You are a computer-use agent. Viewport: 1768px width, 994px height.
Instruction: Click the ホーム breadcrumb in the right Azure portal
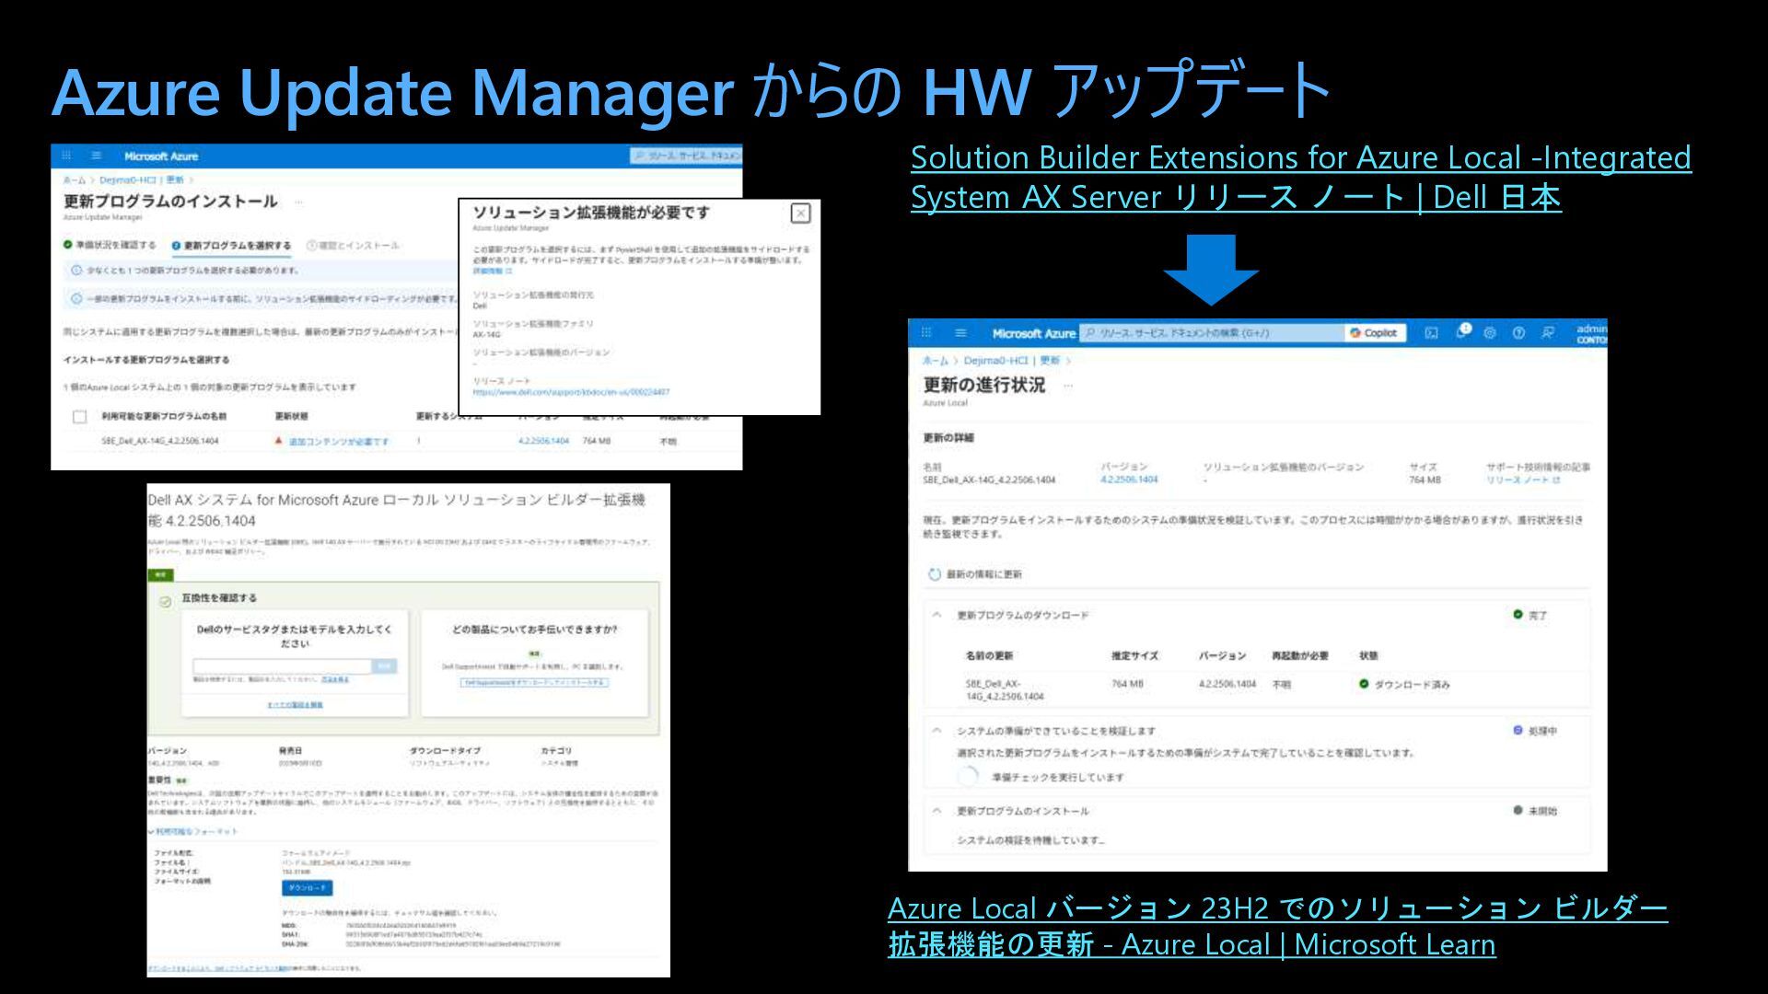click(x=935, y=361)
